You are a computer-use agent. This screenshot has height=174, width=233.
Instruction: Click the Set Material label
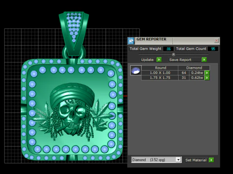click(x=196, y=160)
